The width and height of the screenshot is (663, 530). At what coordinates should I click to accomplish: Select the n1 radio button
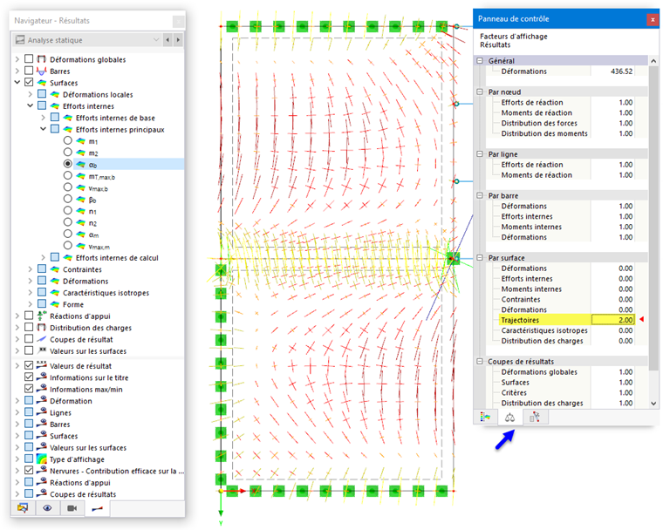[x=68, y=210]
